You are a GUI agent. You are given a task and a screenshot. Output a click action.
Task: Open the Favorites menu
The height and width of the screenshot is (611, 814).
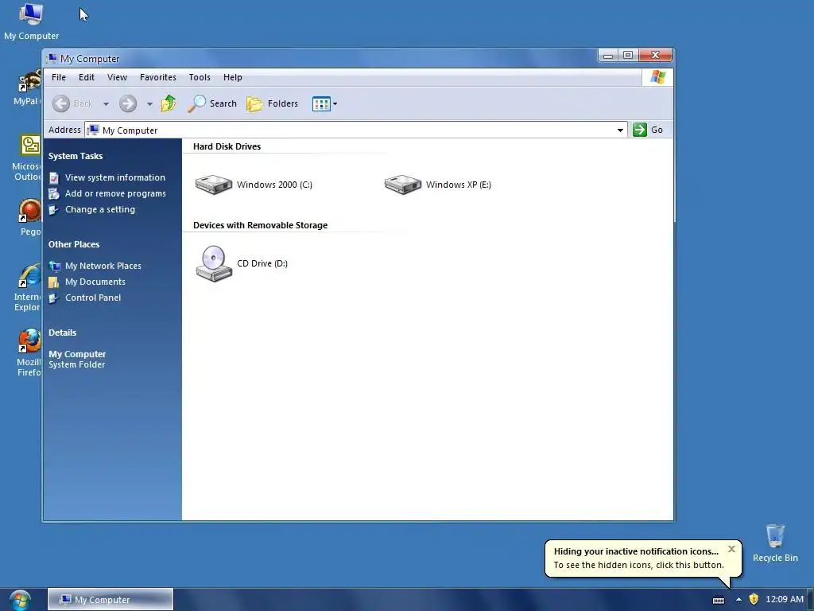(158, 77)
